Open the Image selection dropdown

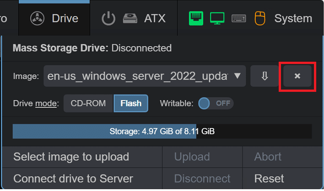145,76
